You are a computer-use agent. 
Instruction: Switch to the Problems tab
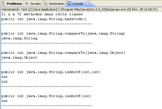point(12,4)
